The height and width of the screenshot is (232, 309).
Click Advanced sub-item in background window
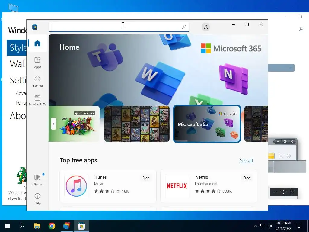click(21, 93)
